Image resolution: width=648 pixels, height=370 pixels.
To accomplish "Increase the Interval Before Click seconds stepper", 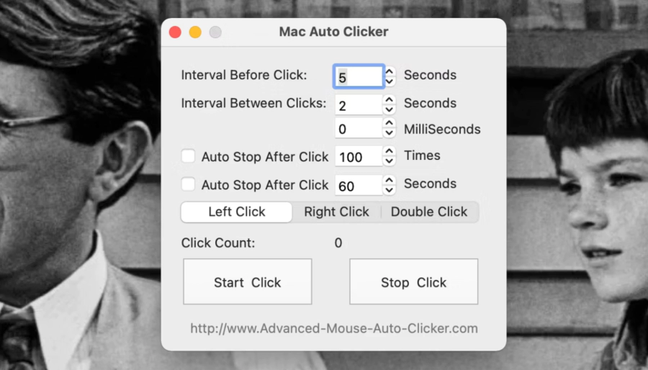I will [389, 72].
